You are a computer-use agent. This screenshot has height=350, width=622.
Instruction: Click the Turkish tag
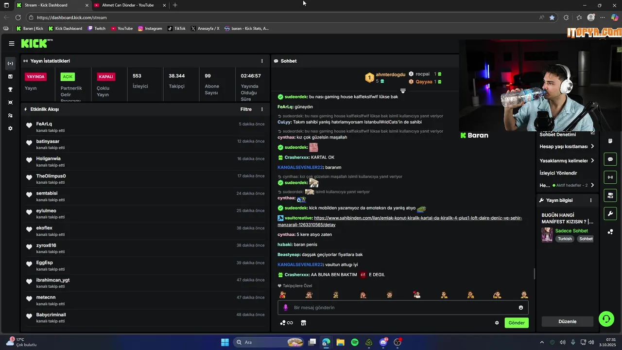(x=565, y=239)
